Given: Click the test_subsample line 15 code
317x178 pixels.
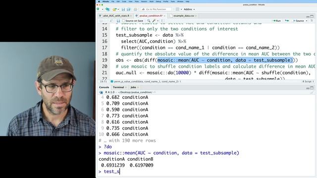Looking at the screenshot, I should click(x=150, y=35).
